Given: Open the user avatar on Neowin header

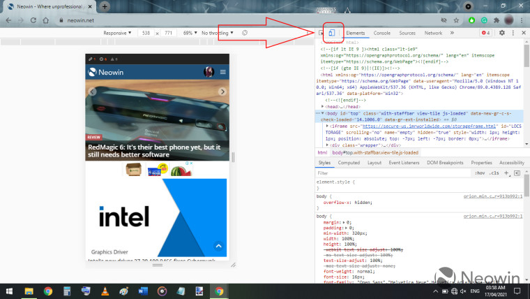Looking at the screenshot, I should point(209,72).
